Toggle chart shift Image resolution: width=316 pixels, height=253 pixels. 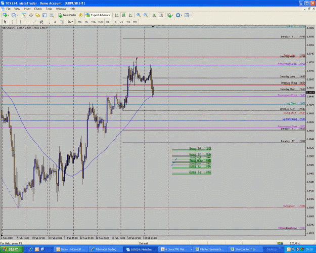tap(161, 15)
